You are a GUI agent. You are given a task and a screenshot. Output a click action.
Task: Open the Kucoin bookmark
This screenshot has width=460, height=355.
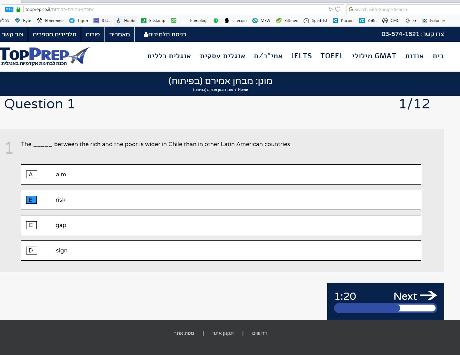pos(343,21)
